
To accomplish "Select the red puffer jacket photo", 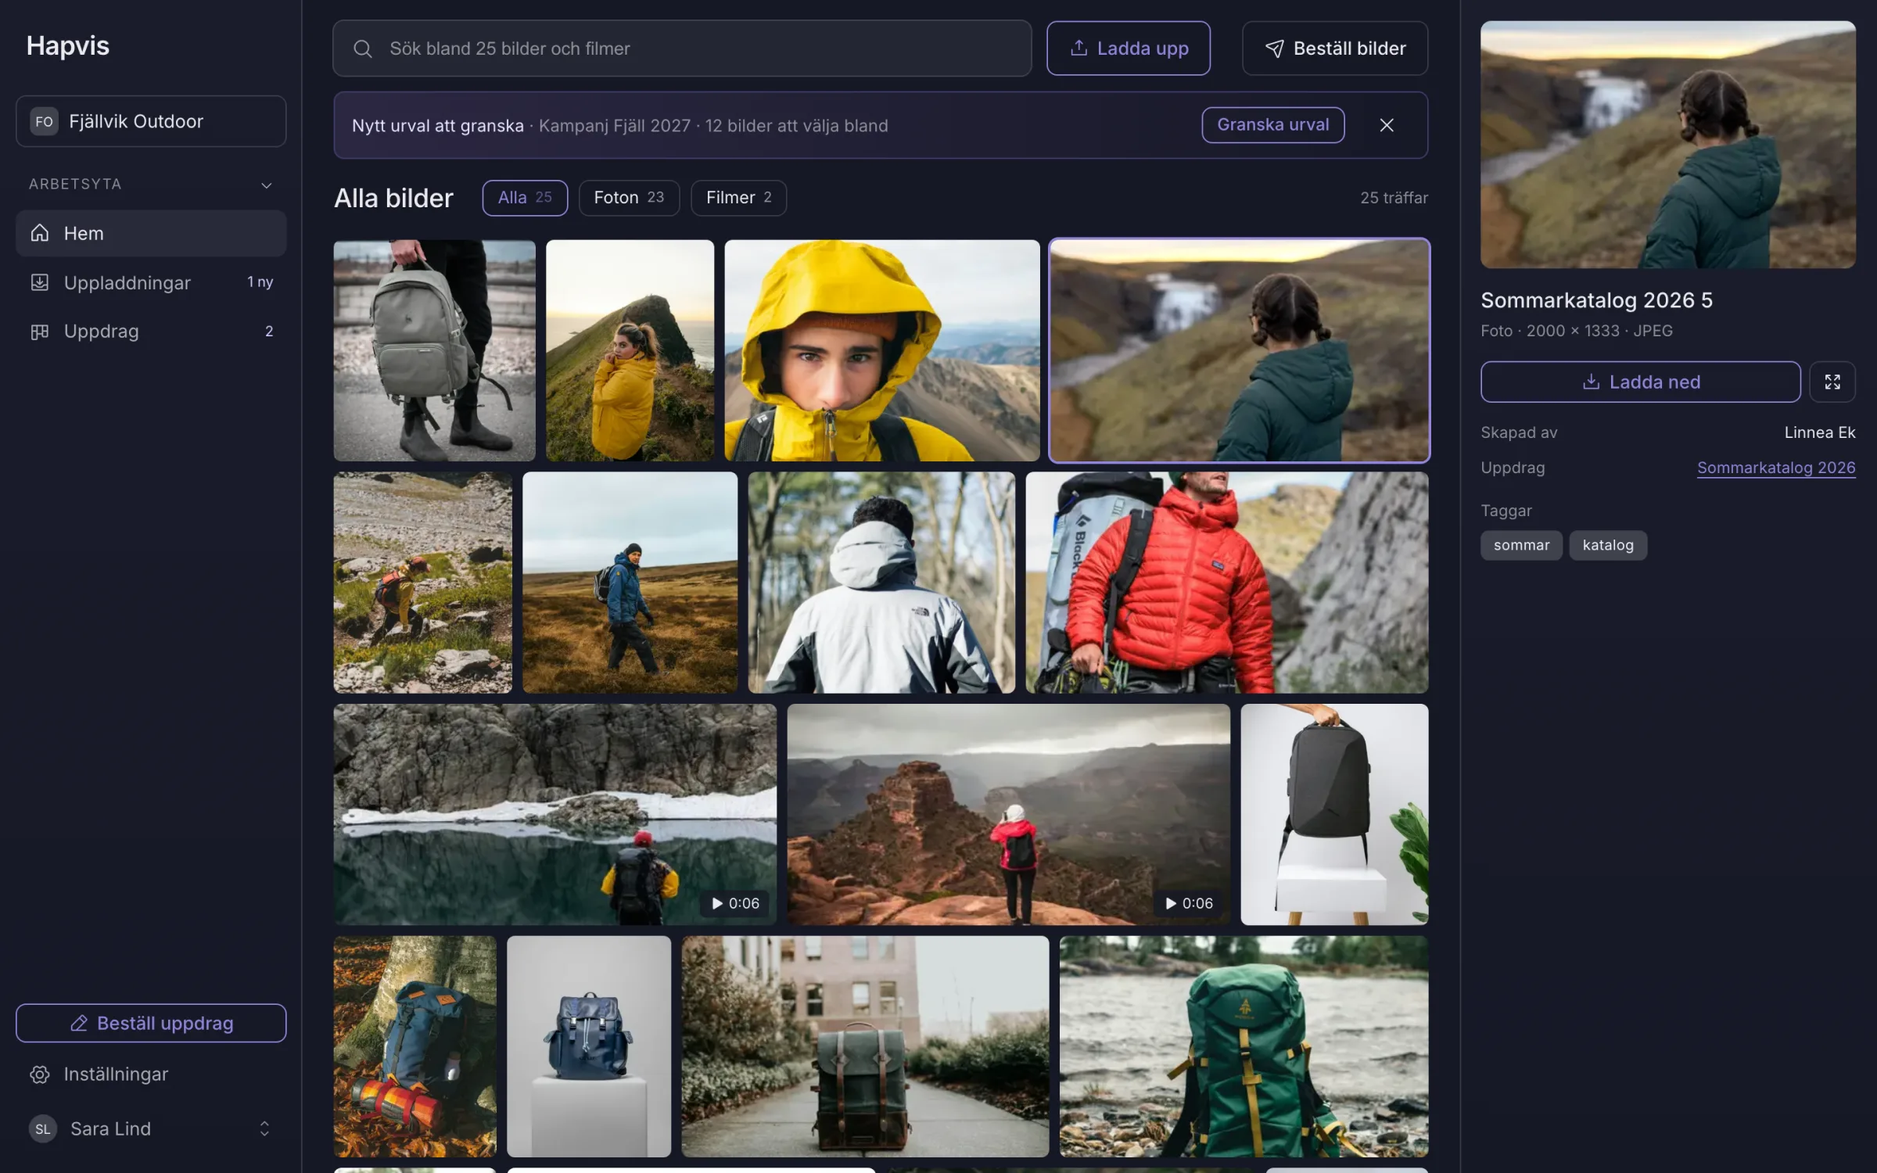I will (x=1227, y=583).
